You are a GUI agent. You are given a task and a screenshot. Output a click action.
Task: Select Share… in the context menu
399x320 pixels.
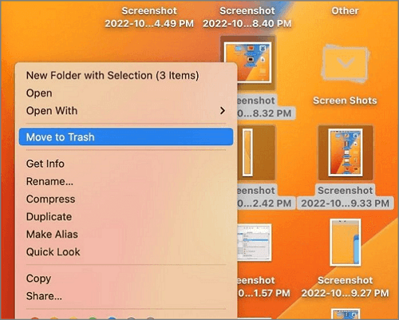point(126,296)
